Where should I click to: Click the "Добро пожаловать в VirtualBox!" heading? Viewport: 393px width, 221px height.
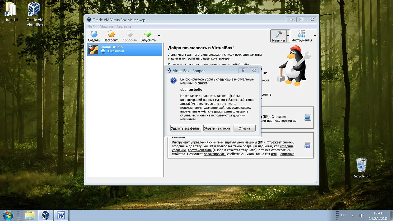click(x=201, y=48)
